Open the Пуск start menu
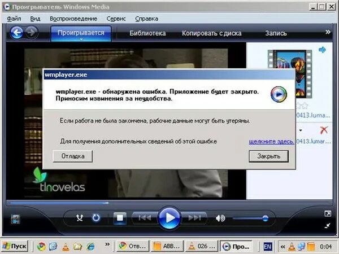Image resolution: width=339 pixels, height=254 pixels. point(15,246)
